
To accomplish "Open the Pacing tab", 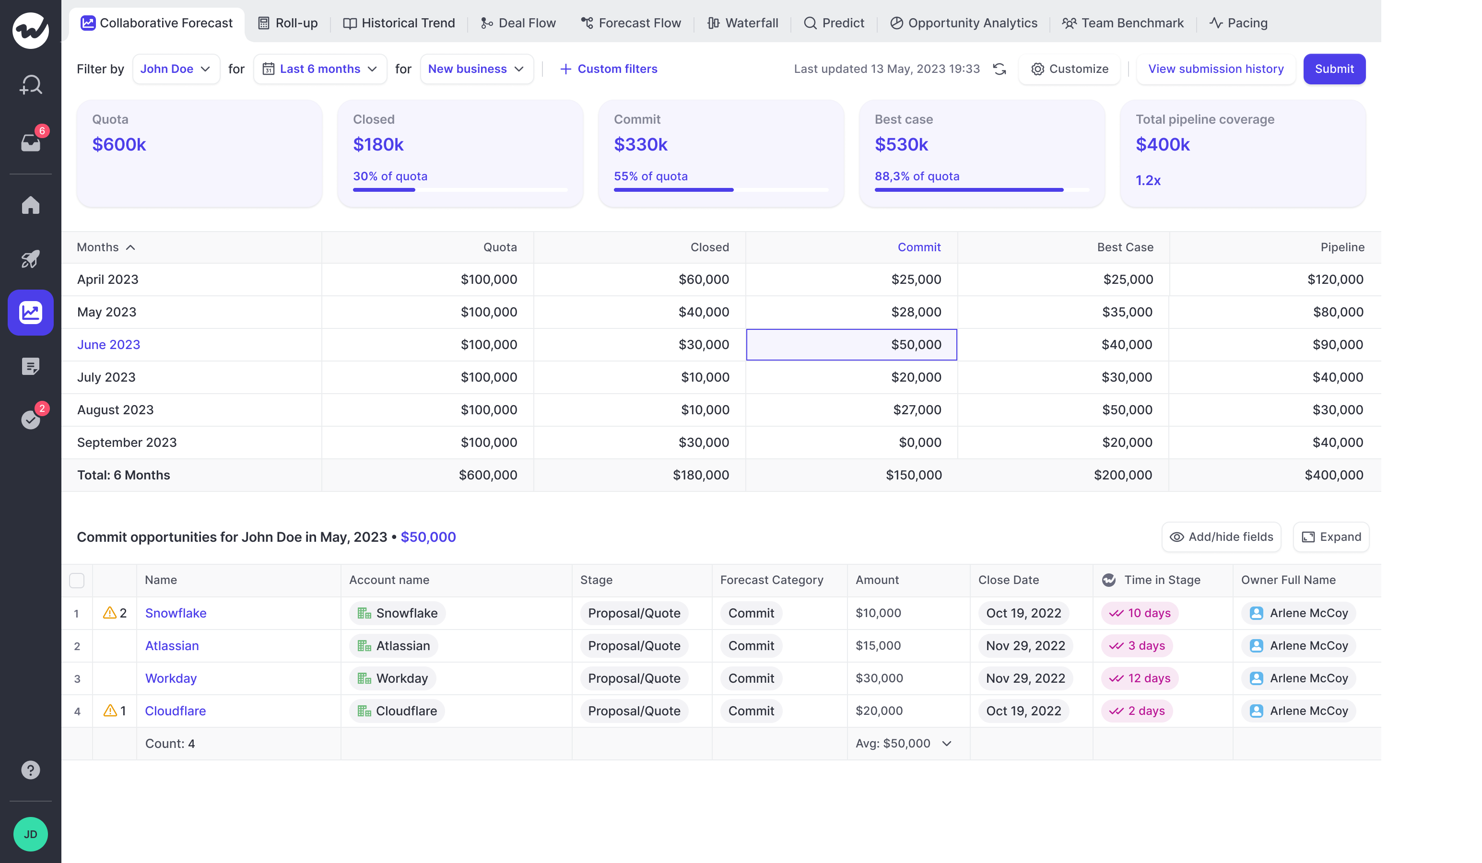I will point(1238,23).
